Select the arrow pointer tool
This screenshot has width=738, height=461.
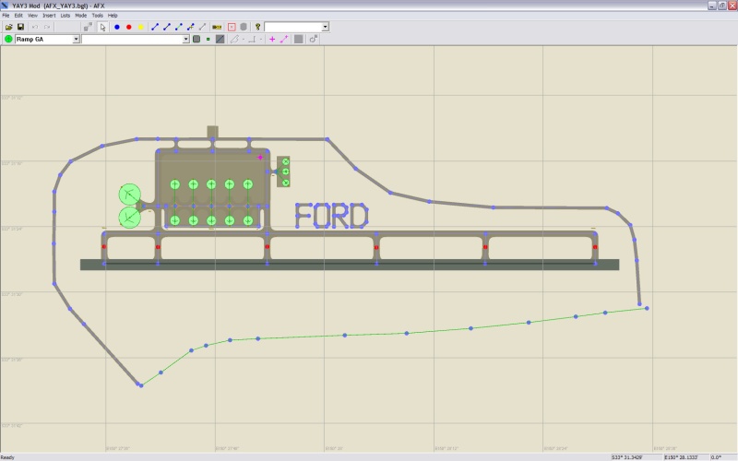coord(102,27)
